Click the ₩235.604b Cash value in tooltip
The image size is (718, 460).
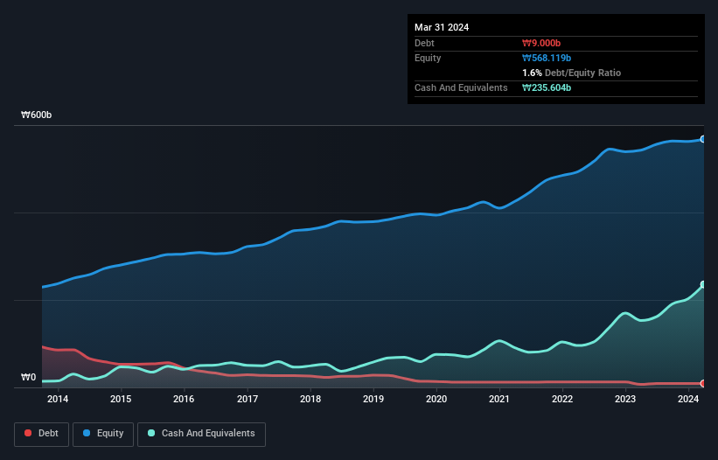tap(547, 87)
